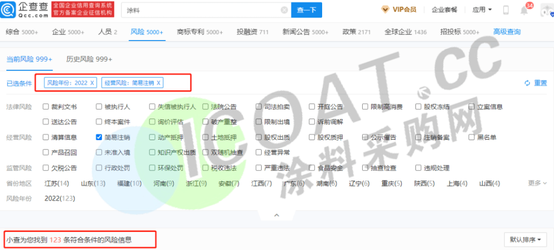Click the Qcc.com logo icon
This screenshot has width=554, height=250.
[11, 10]
